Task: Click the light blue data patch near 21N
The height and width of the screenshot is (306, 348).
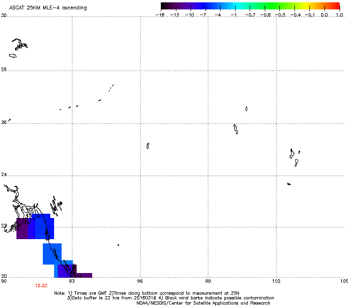Action: point(52,254)
